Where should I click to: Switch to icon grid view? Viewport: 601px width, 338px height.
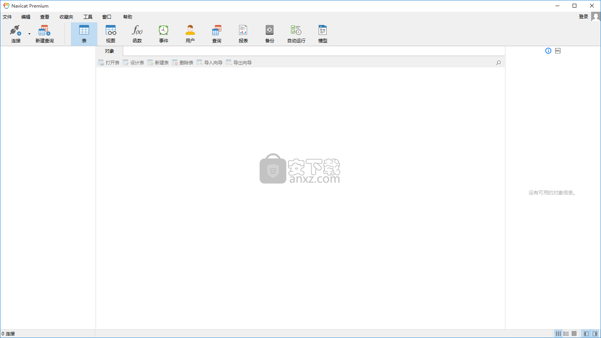558,333
